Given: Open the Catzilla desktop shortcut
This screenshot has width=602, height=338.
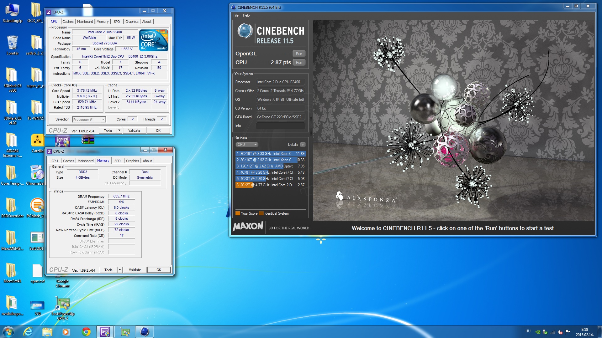Looking at the screenshot, I should 37,143.
